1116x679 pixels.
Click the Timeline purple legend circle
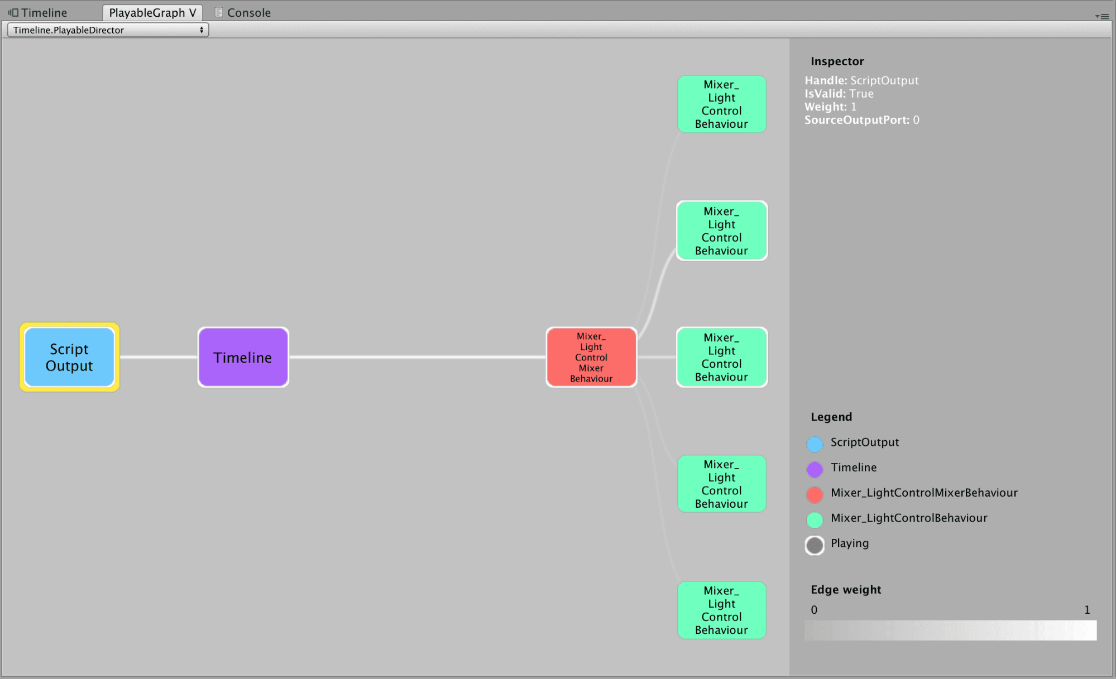tap(815, 469)
